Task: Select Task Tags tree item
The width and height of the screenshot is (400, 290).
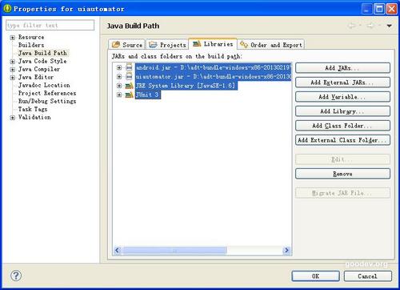Action: click(33, 109)
